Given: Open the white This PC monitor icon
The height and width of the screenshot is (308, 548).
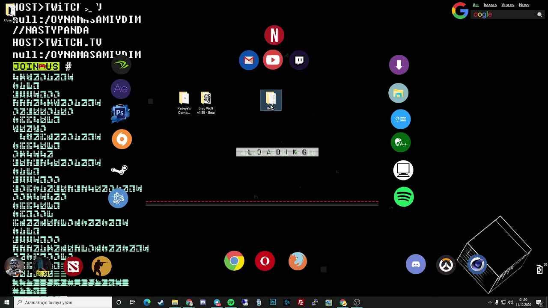Looking at the screenshot, I should 403,170.
